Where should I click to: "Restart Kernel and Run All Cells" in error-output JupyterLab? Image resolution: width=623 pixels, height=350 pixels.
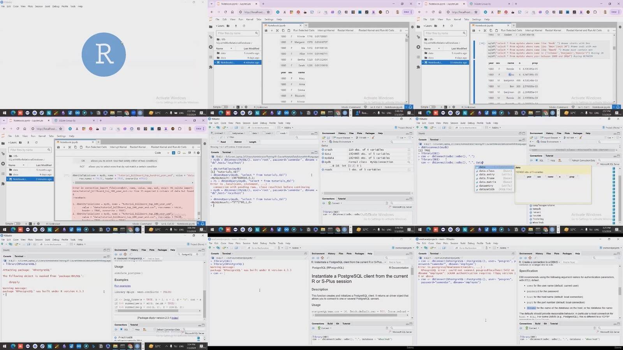pos(169,147)
